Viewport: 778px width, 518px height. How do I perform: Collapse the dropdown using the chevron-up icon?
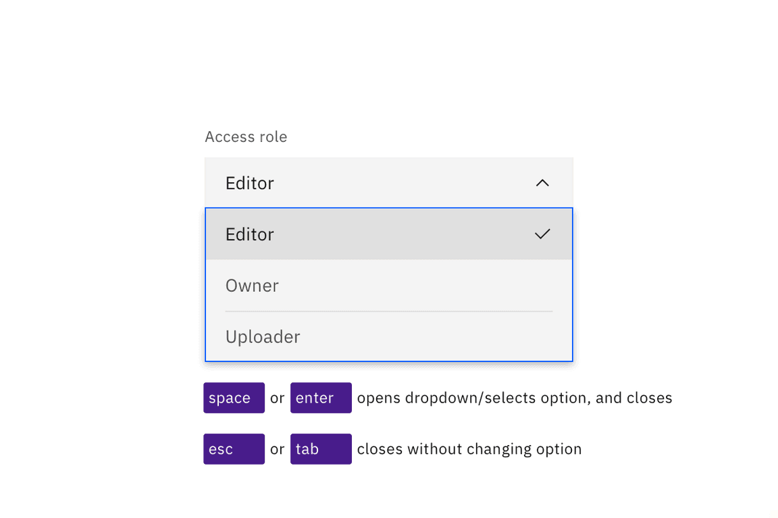point(542,183)
